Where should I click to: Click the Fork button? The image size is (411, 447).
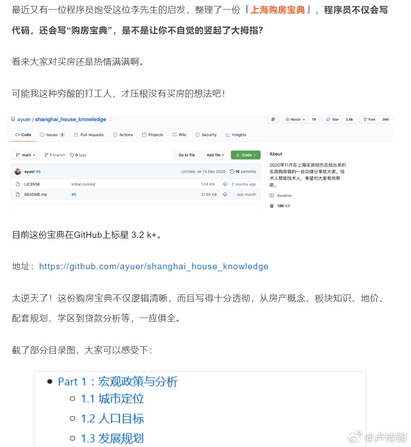pos(369,119)
